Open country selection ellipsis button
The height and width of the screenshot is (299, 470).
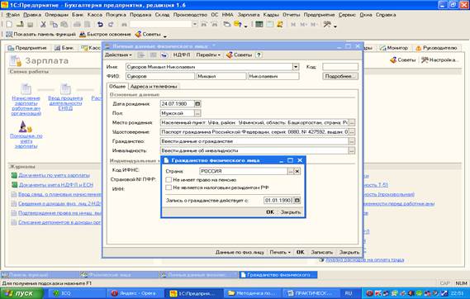pyautogui.click(x=291, y=171)
